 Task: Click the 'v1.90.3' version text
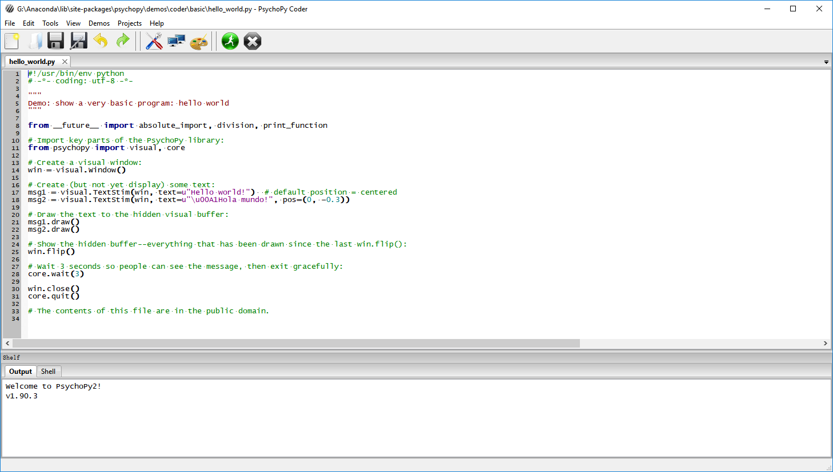[x=22, y=396]
